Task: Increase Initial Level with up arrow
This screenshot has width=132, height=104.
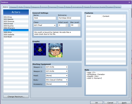Action: point(67,25)
